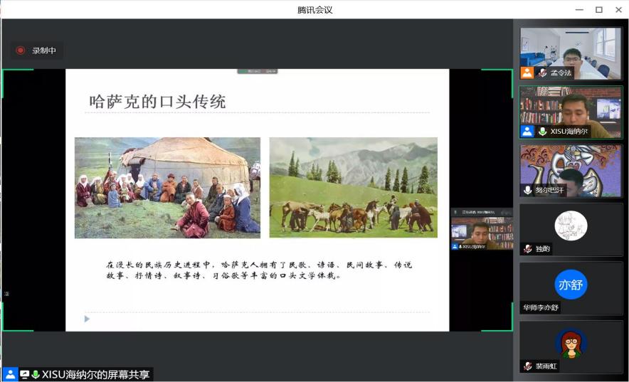Click 独酌's muted microphone icon

(x=527, y=249)
